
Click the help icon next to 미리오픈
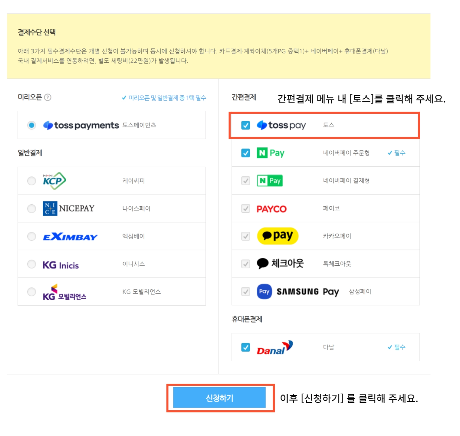coord(48,97)
